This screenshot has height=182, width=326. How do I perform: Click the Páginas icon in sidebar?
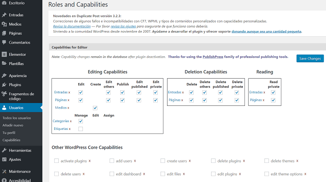[4, 33]
